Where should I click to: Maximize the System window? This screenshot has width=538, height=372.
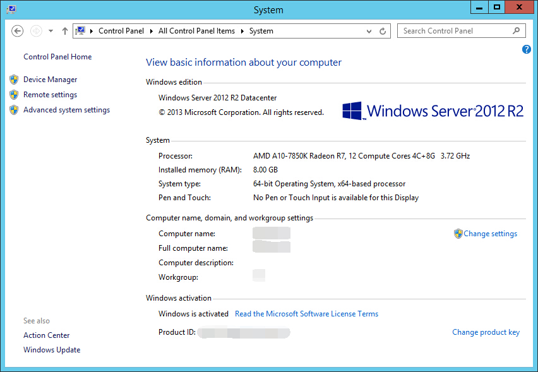click(x=496, y=7)
